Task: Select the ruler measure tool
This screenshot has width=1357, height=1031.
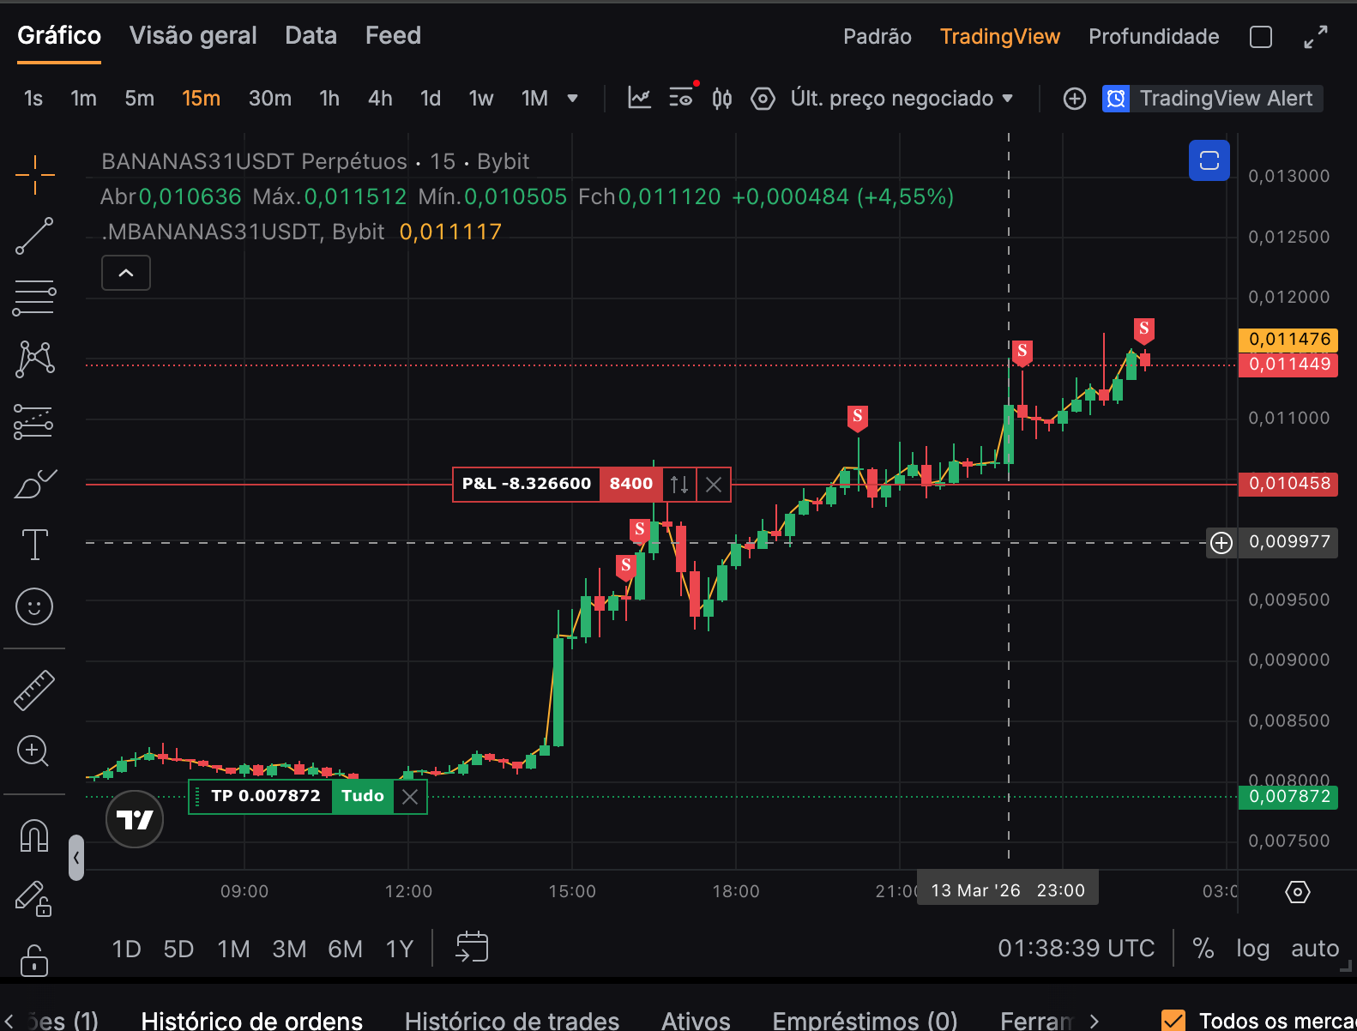Action: (x=34, y=690)
